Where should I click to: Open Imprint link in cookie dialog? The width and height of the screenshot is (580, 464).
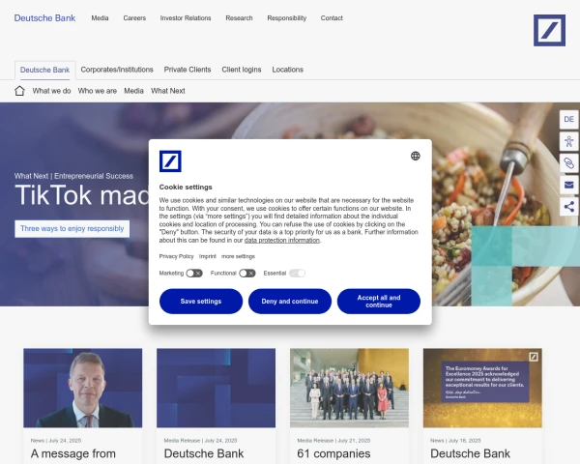(x=208, y=256)
